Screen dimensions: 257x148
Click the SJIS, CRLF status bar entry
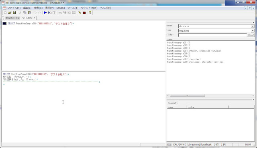click(176, 144)
